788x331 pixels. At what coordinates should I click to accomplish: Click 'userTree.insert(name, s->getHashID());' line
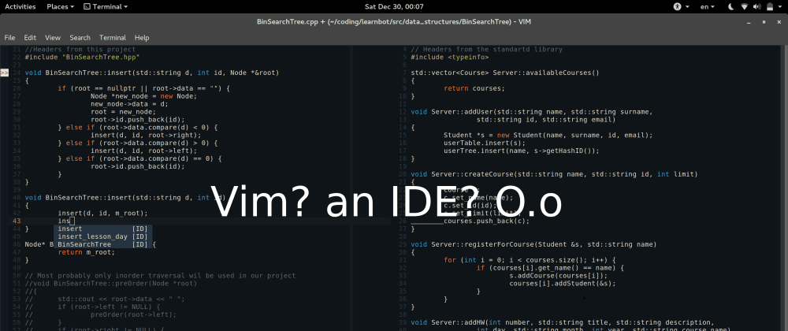click(522, 151)
